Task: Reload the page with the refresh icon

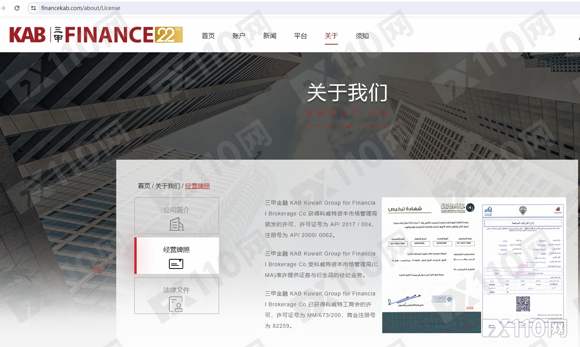Action: coord(17,8)
